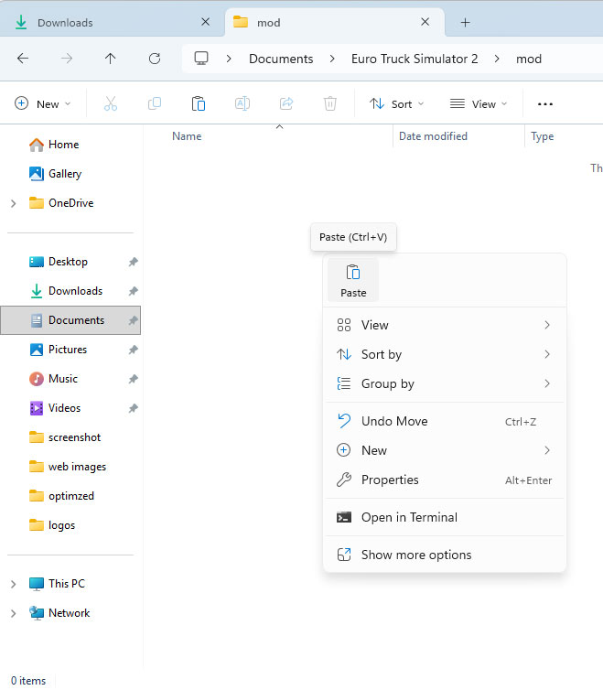The image size is (603, 690).
Task: Switch to the Downloads tab
Action: [113, 22]
